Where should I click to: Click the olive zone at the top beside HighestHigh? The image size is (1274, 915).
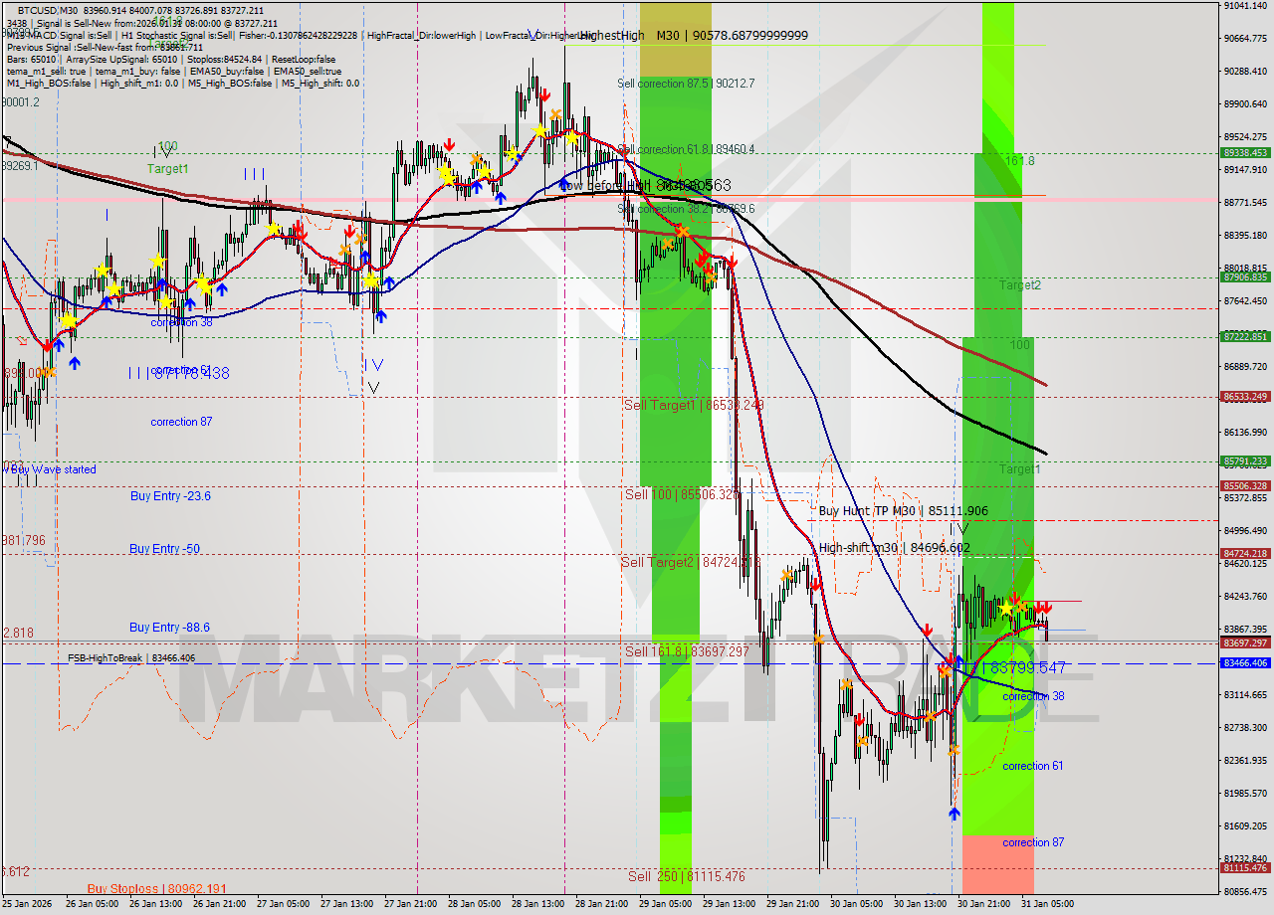tap(676, 40)
